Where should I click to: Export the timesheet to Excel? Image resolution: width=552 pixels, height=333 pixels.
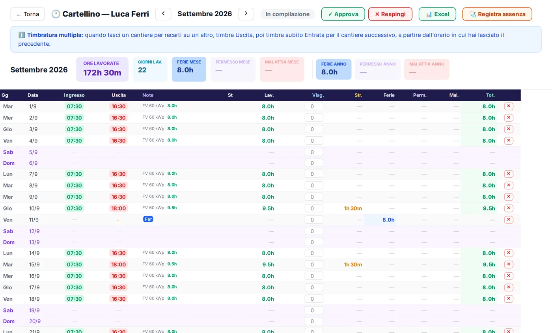click(x=437, y=14)
